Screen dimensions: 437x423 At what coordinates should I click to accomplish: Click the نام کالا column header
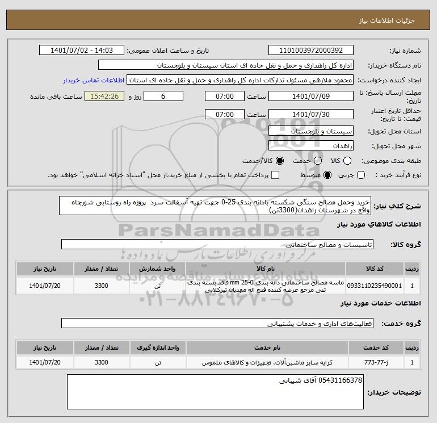coord(266,269)
